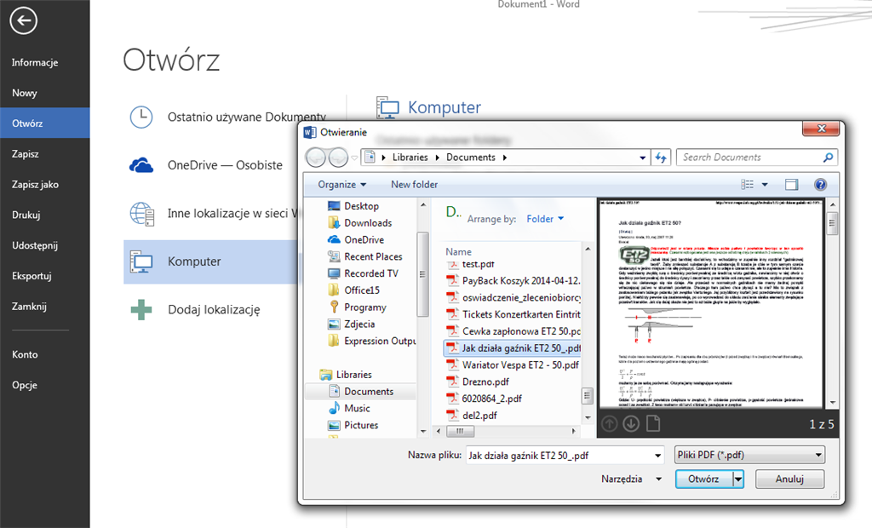
Task: Select Tickets Konzertkarten Eintritt file
Action: point(513,314)
